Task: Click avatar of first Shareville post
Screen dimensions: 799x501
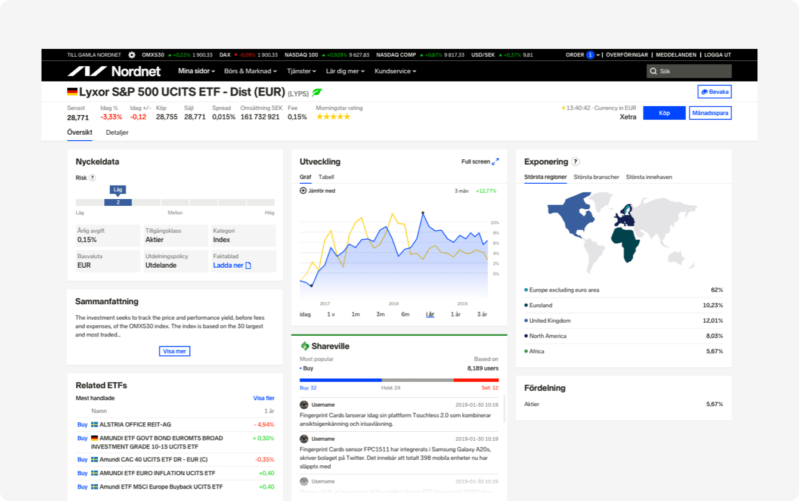Action: [304, 405]
